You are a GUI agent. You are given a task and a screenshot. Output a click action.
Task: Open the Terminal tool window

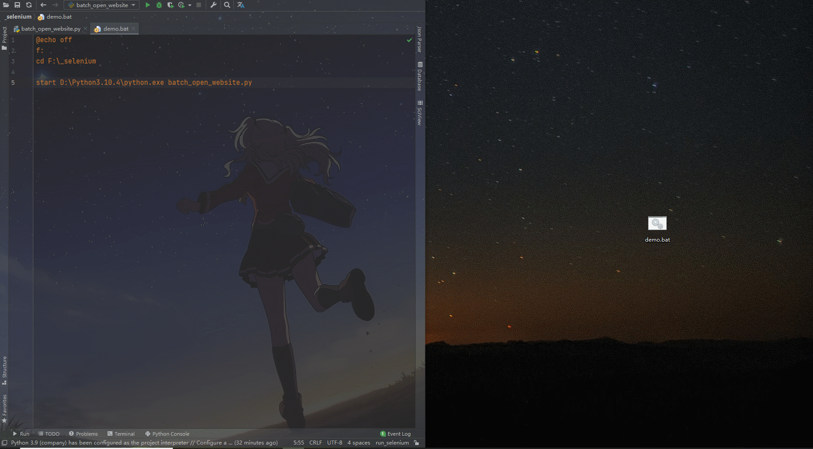tap(121, 434)
